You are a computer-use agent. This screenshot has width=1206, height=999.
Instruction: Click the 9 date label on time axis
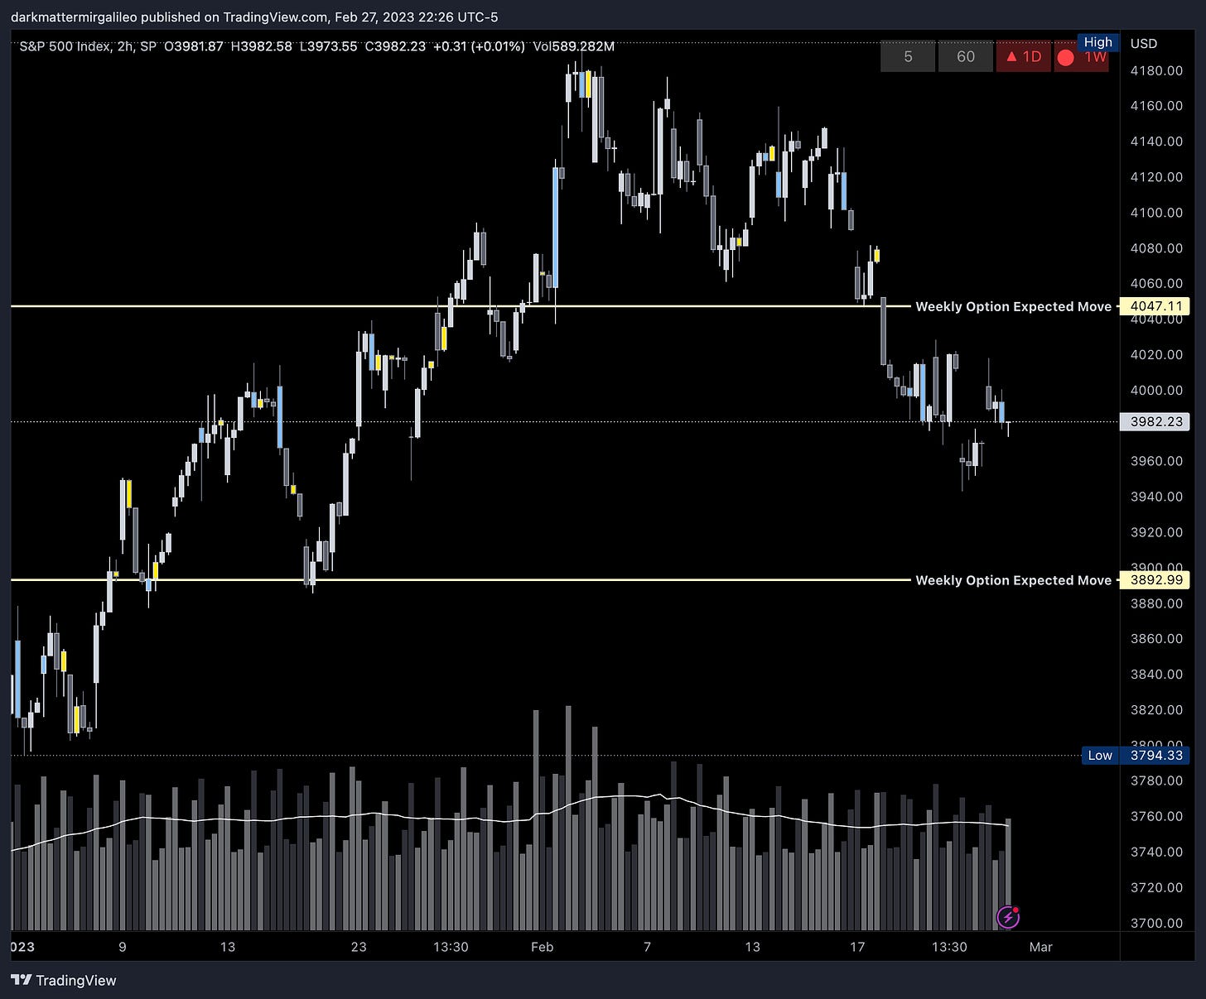coord(123,947)
